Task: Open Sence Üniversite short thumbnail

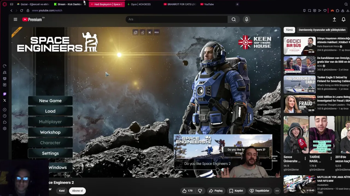Action: 296,135
